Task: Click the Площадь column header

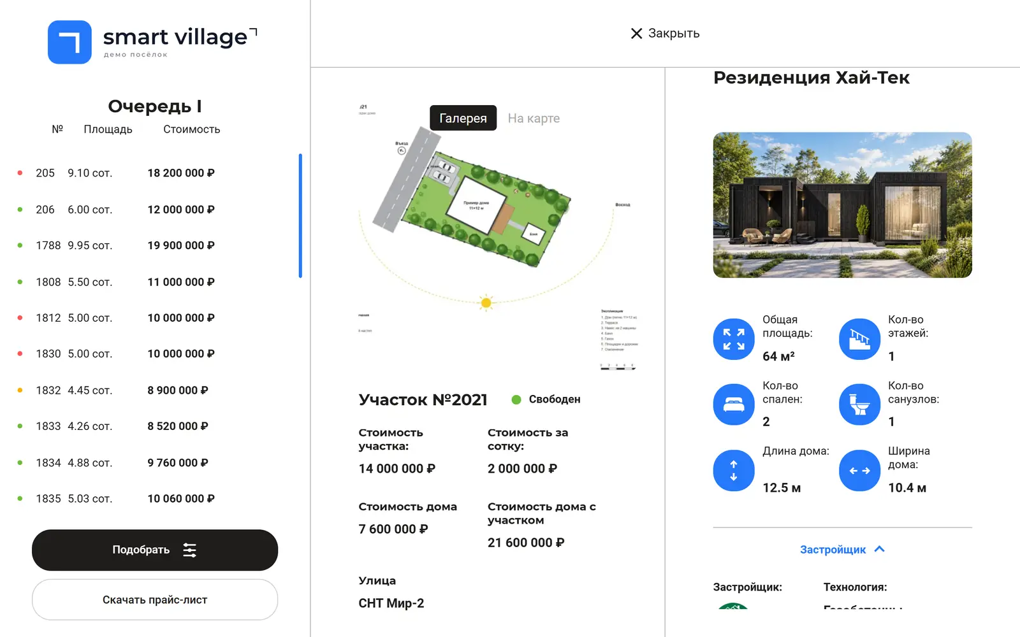Action: tap(108, 129)
